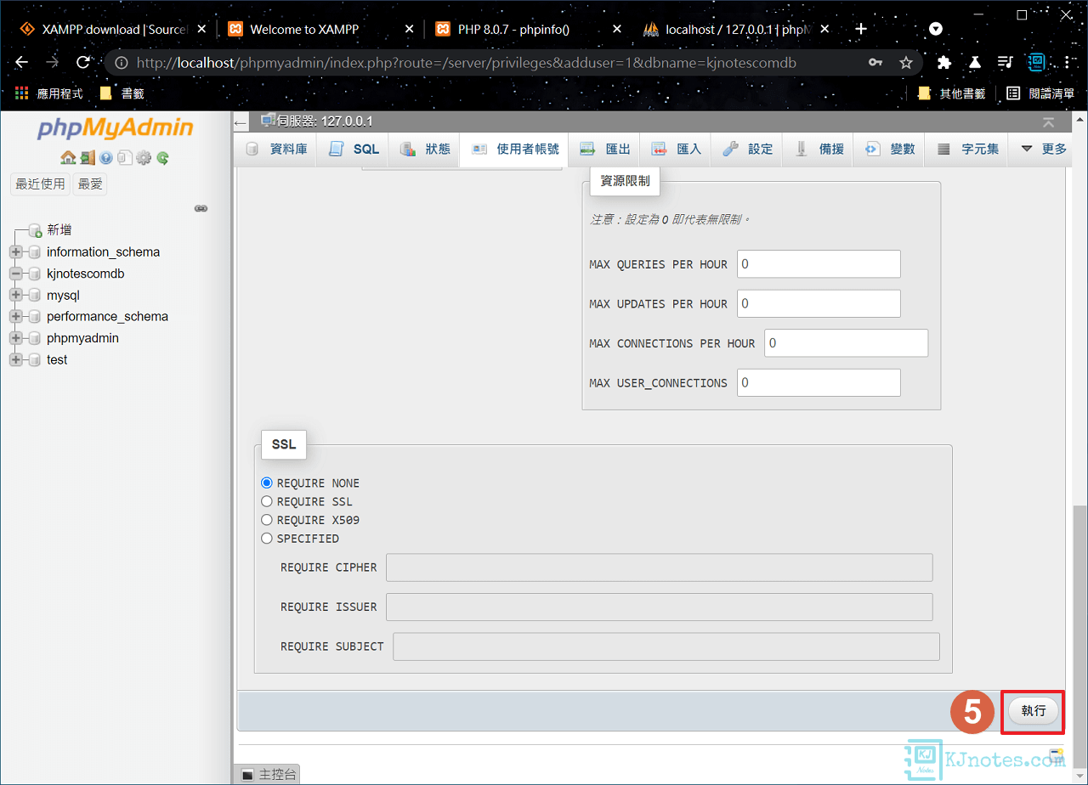Switch to PHP 8.0.7 phpinfo() tab
Screen dimensions: 1088x785
tap(529, 29)
